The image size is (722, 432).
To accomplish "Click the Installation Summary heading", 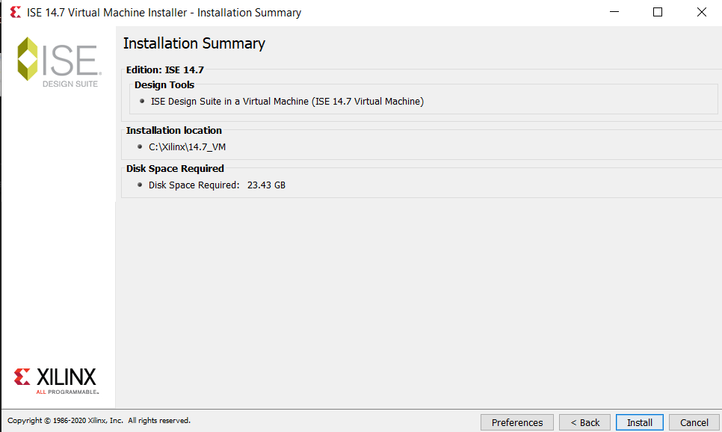I will 194,43.
